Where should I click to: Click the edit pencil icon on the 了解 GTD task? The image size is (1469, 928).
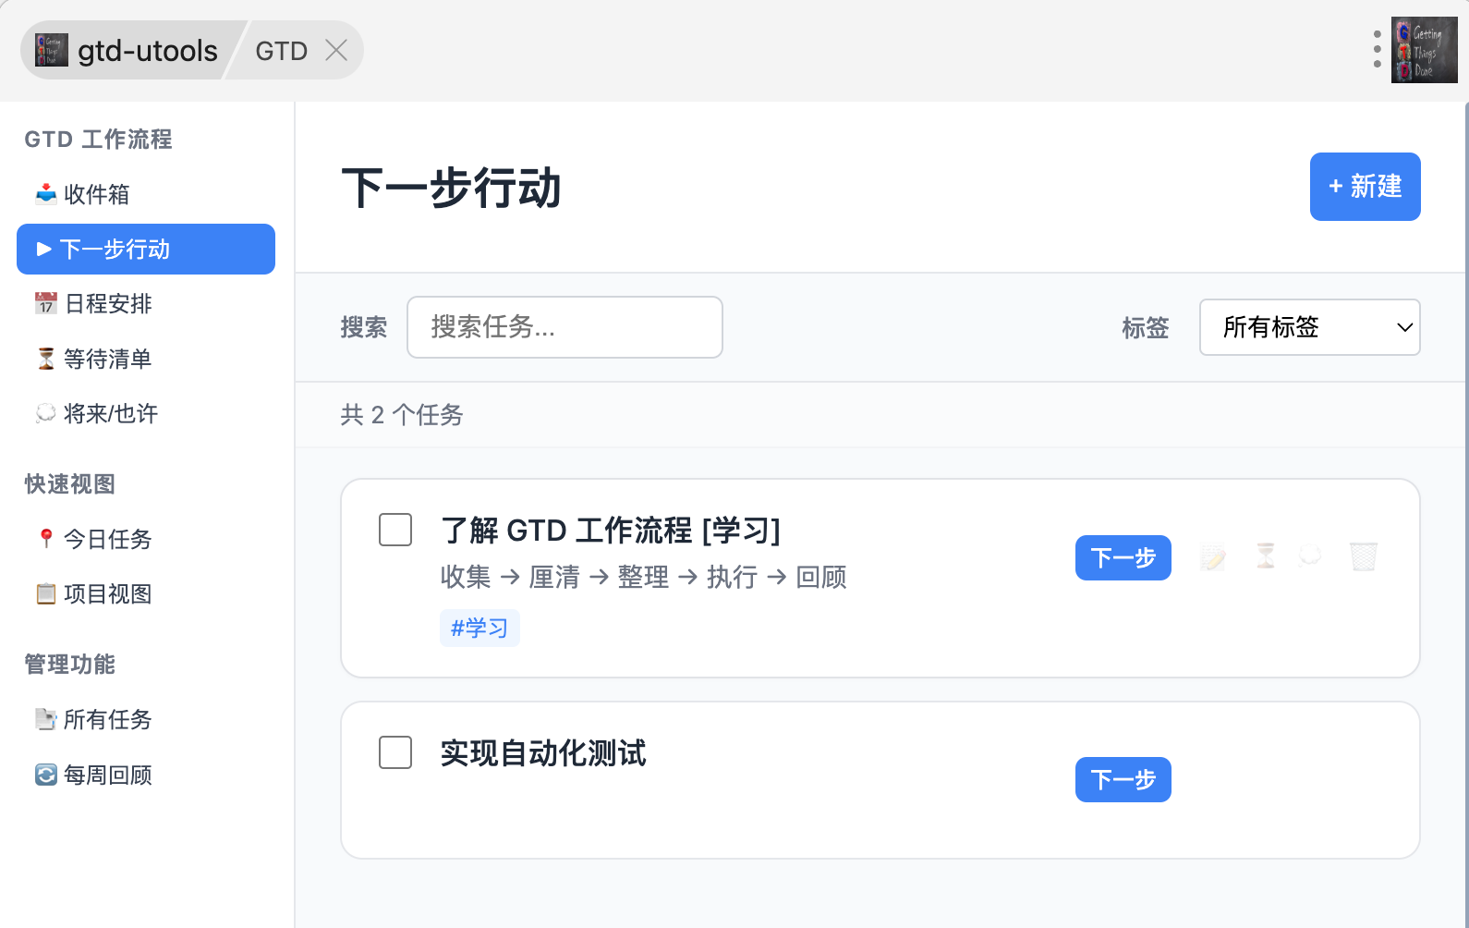click(1213, 557)
